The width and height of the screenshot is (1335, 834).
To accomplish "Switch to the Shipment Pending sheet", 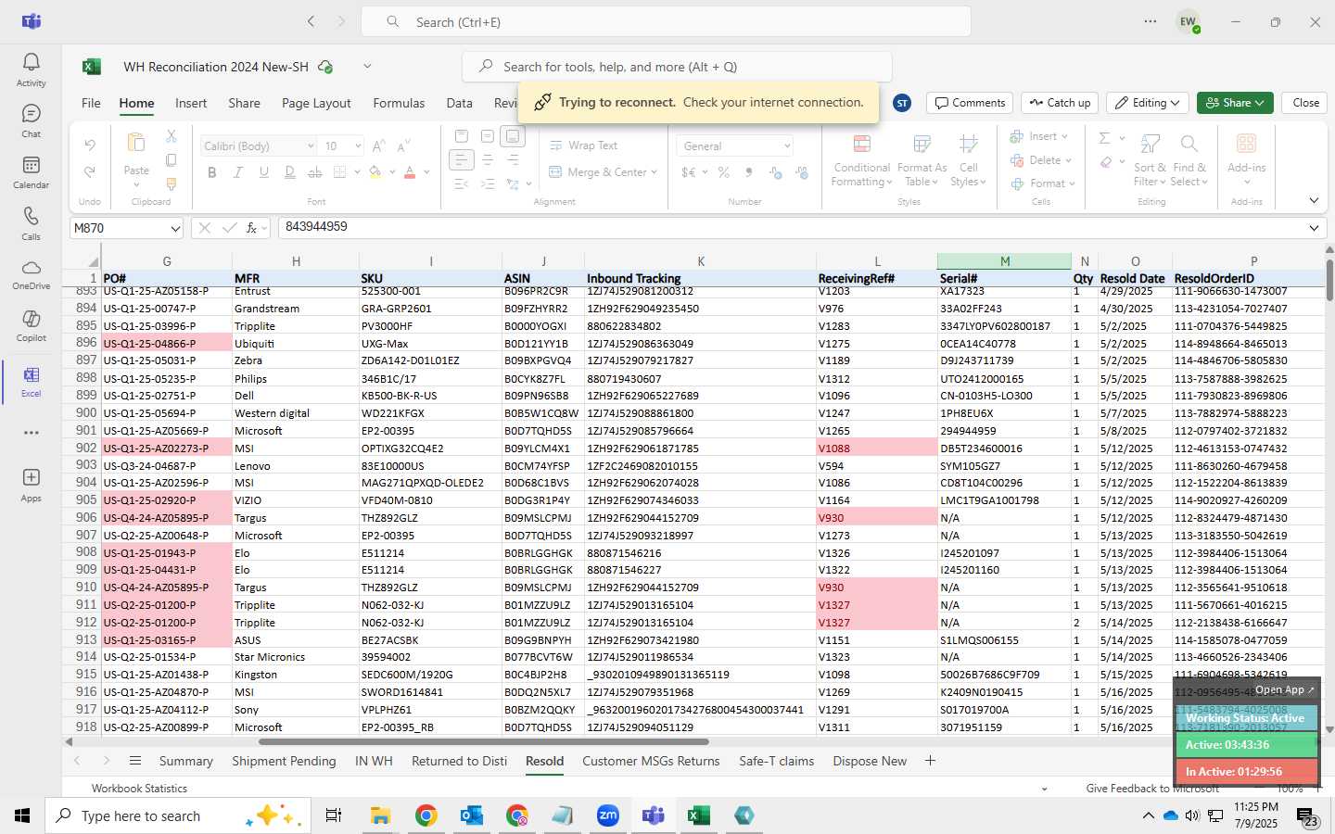I will pyautogui.click(x=284, y=761).
